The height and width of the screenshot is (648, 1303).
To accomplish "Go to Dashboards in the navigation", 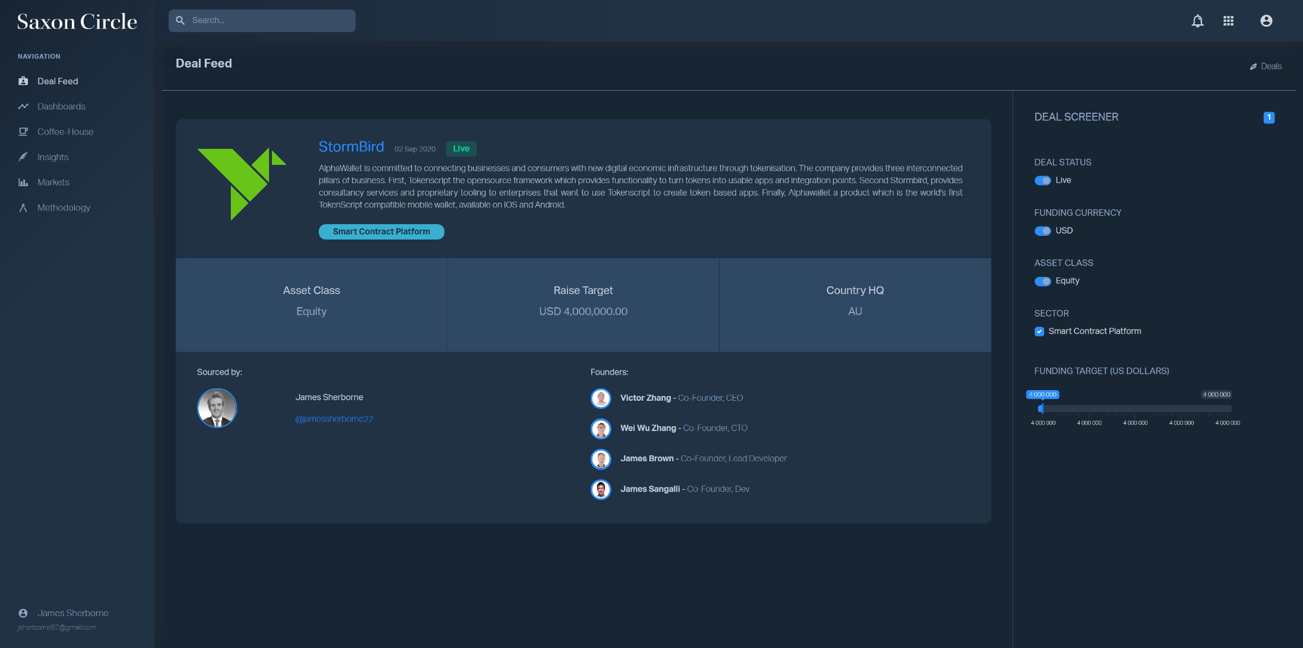I will [61, 107].
